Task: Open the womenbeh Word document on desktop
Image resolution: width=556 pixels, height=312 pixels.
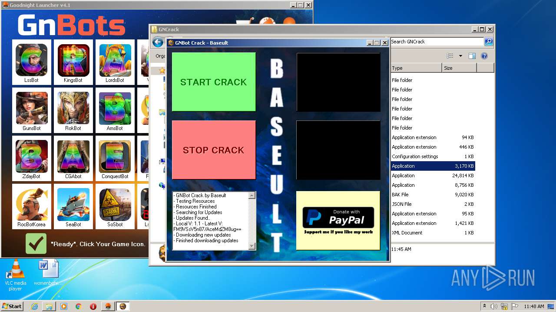Action: 48,273
